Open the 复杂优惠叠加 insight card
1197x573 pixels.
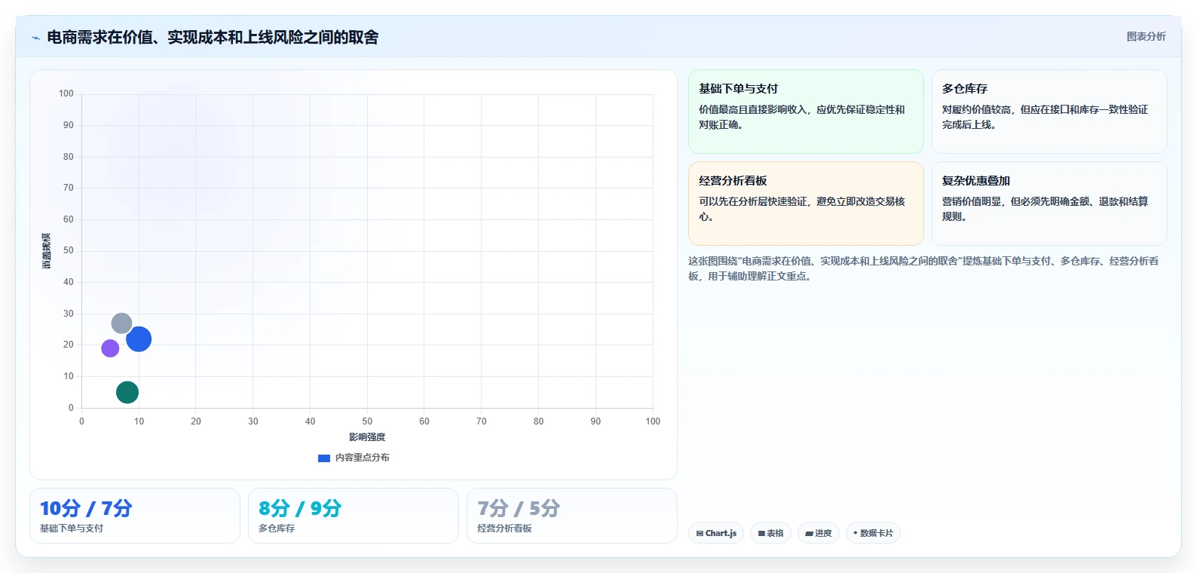point(1049,204)
